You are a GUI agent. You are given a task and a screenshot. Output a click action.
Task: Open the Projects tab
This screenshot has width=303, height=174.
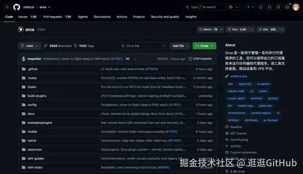pos(139,17)
